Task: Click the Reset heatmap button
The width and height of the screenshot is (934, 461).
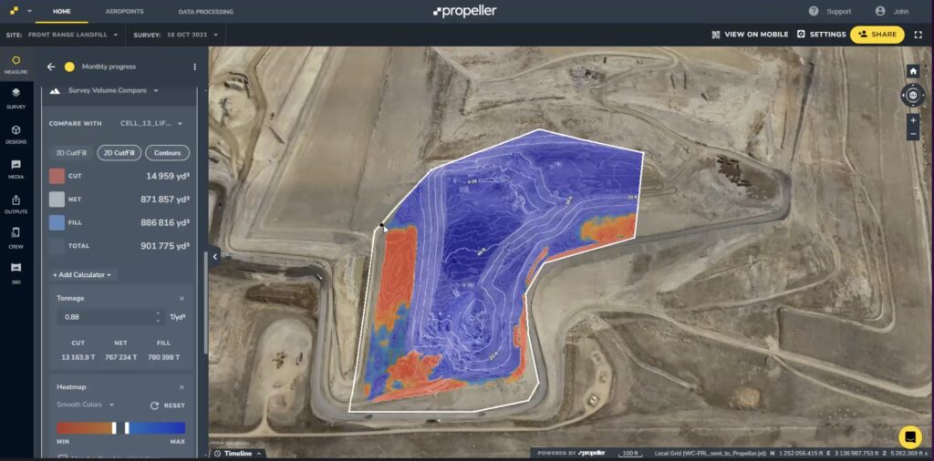Action: click(168, 405)
